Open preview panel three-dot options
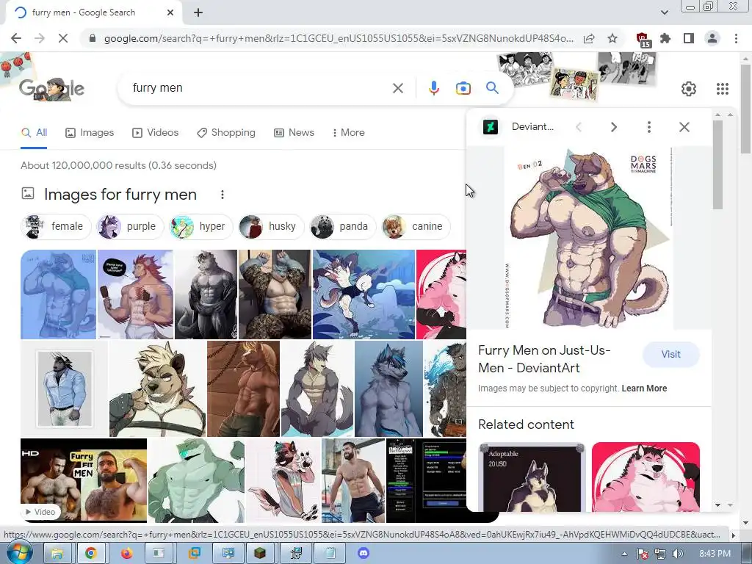The image size is (752, 564). 649,127
